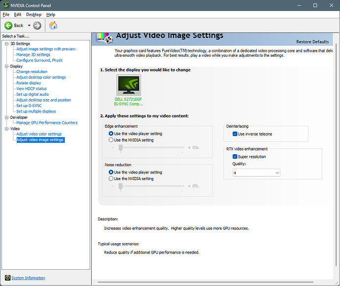Open View HDCP status
The width and height of the screenshot is (340, 286).
32,89
